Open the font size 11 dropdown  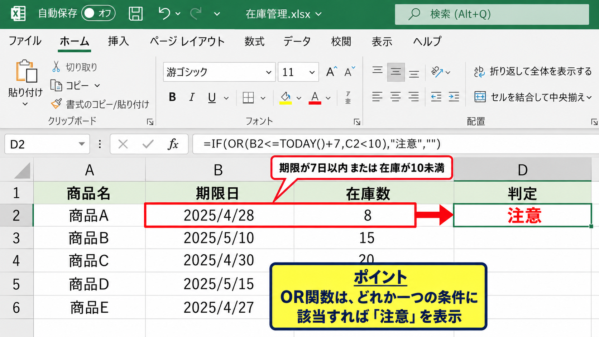tap(312, 72)
